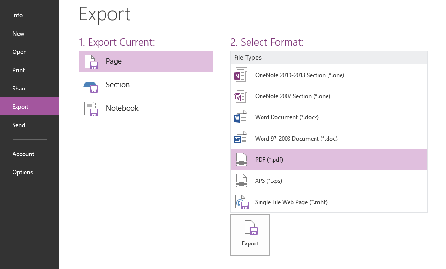Select the OneNote 2010-2013 Section icon
Viewport: 446px width, 269px height.
[x=240, y=75]
